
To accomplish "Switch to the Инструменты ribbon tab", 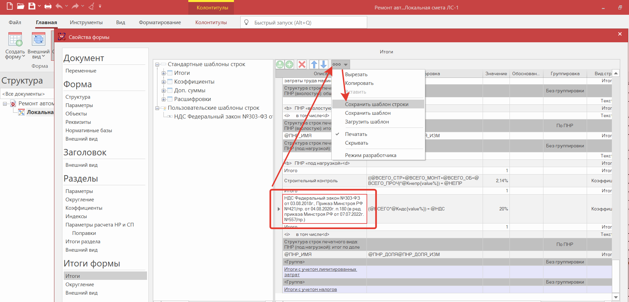I will (86, 22).
